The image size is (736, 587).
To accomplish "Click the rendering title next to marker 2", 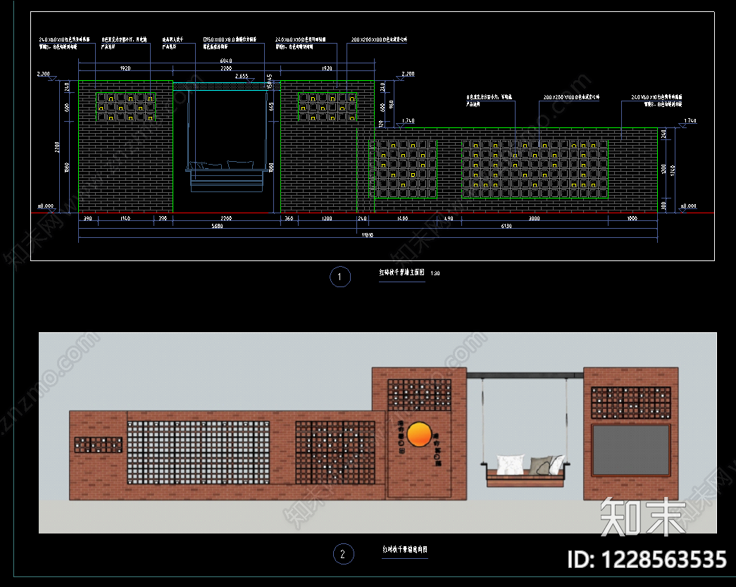I will click(404, 549).
